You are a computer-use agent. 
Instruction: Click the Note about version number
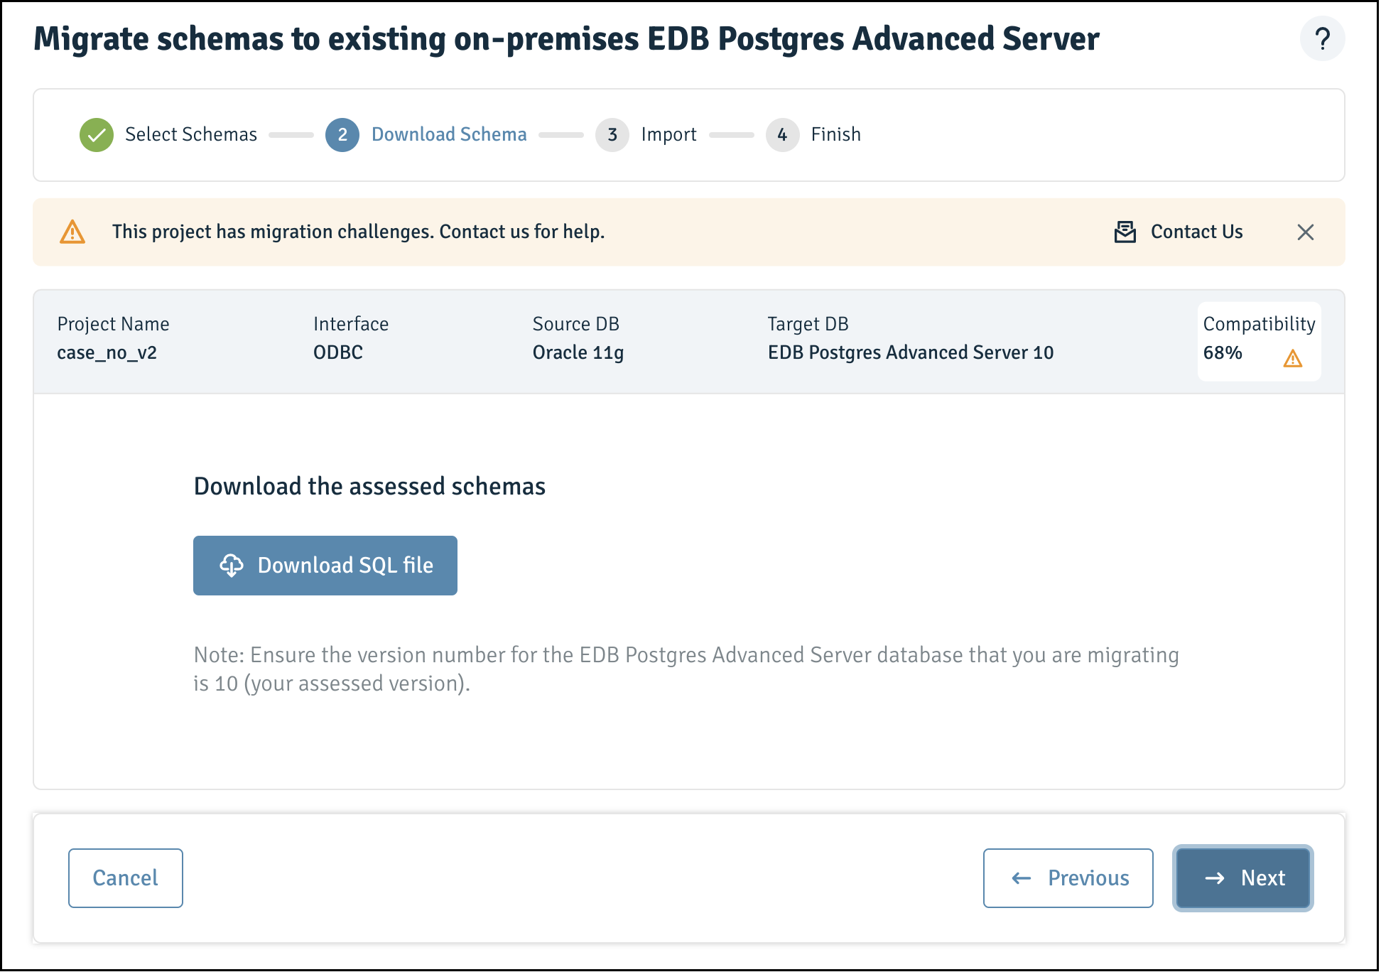[686, 669]
